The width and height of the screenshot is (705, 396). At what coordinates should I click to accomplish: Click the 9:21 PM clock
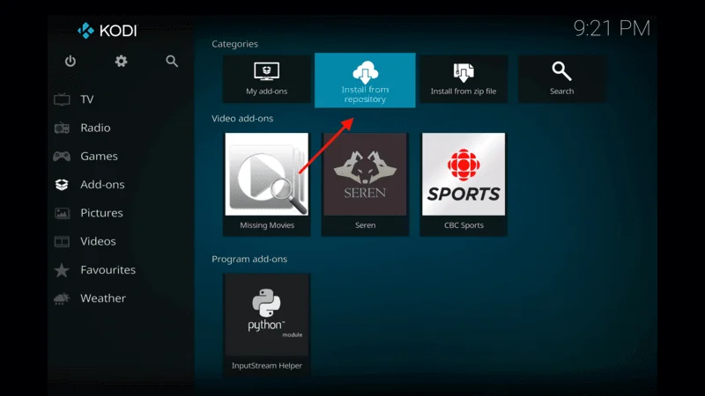click(x=612, y=29)
